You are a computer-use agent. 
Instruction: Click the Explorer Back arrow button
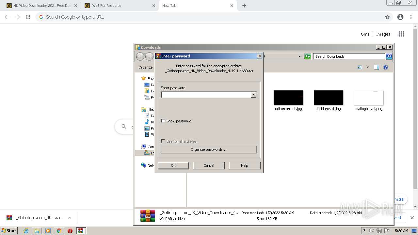(x=140, y=56)
